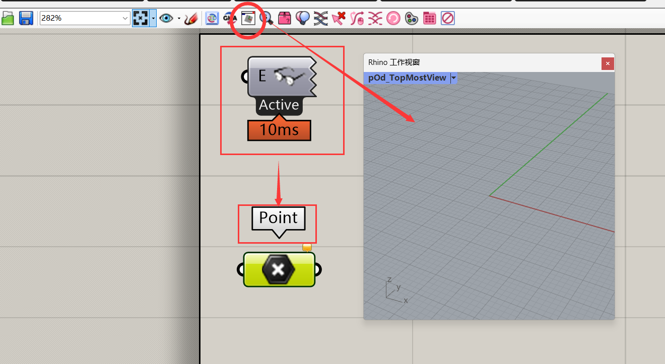The width and height of the screenshot is (665, 364).
Task: Save the document with the floppy disk icon
Action: pyautogui.click(x=26, y=19)
